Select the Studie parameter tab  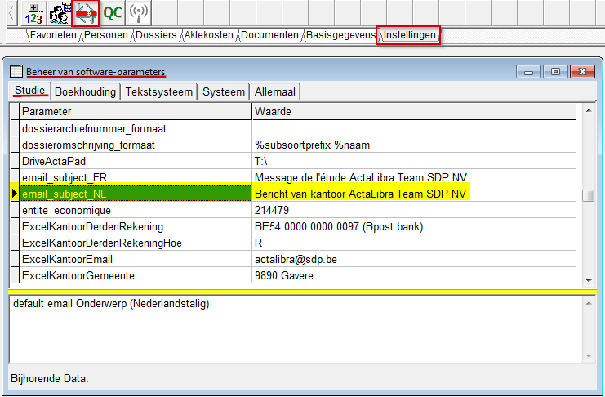pyautogui.click(x=30, y=91)
